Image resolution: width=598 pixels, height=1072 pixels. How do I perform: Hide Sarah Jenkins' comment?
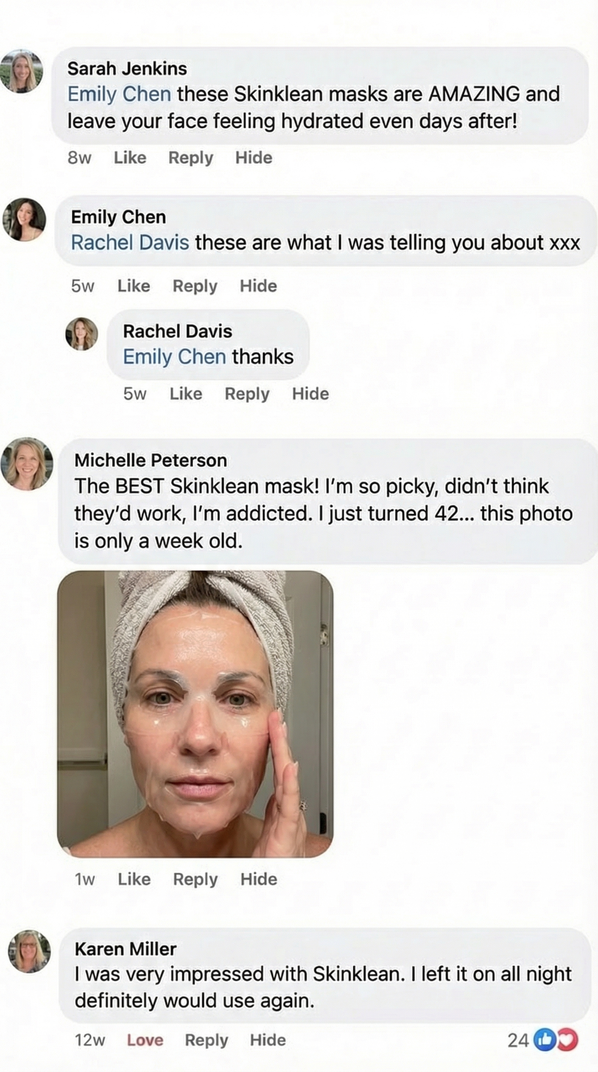click(x=254, y=158)
